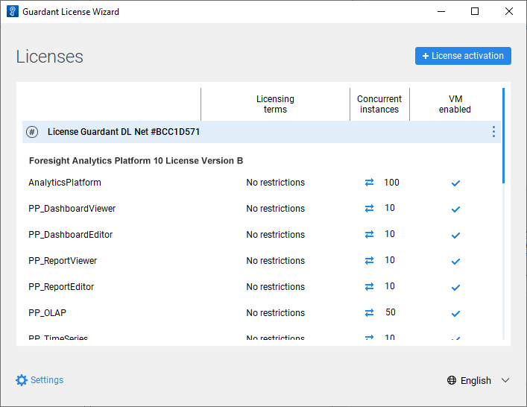Select the PP_DashboardViewer feature name
This screenshot has width=527, height=407.
(72, 209)
